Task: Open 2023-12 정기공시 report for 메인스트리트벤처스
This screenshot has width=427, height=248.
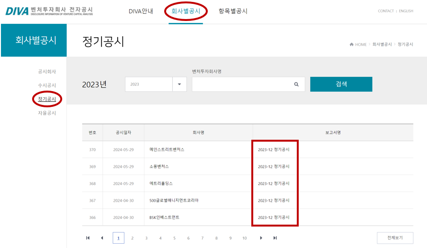Action: (x=274, y=149)
